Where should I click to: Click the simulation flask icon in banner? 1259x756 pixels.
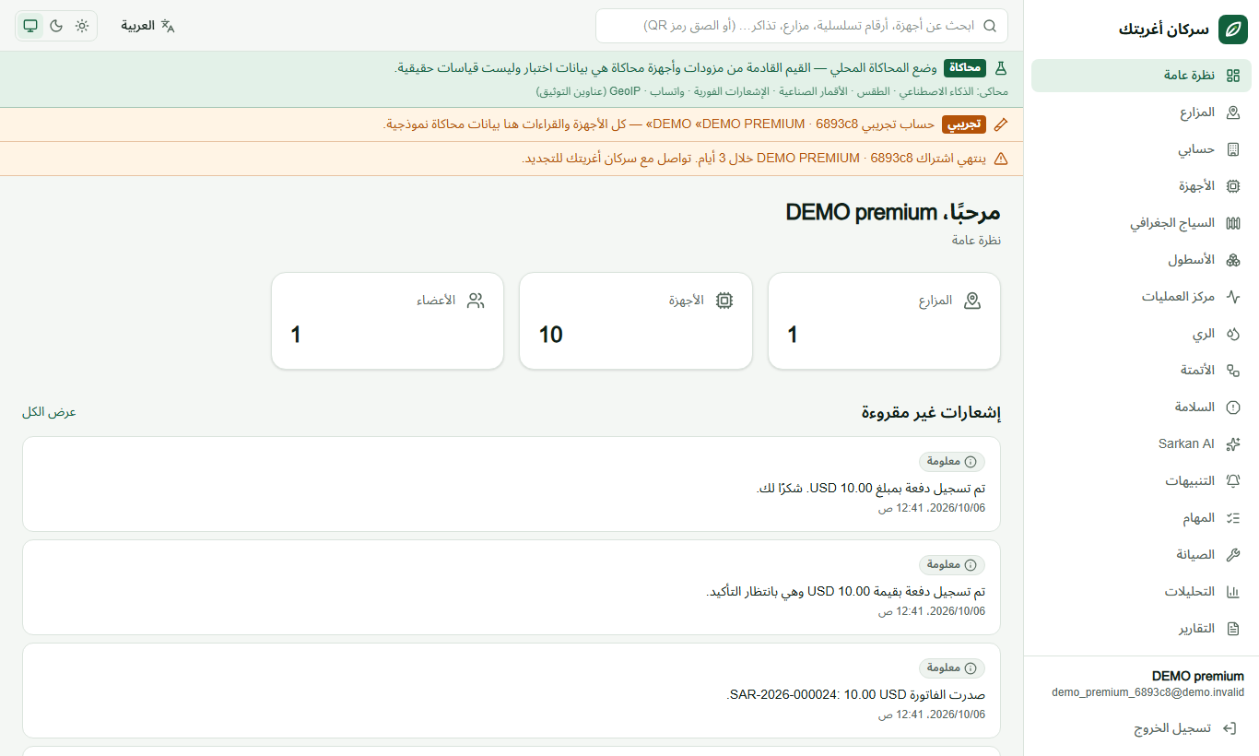1001,68
